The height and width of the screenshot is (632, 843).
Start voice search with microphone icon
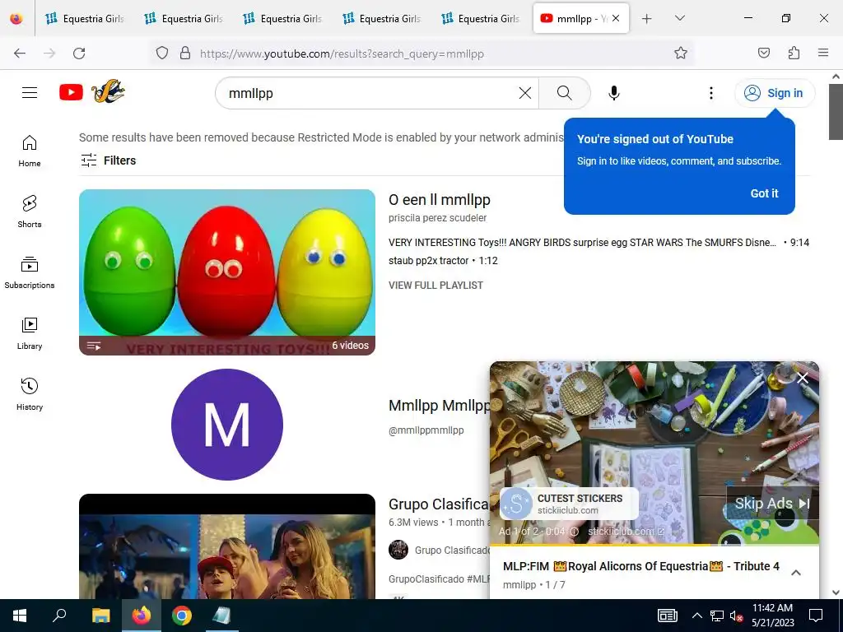click(x=614, y=93)
